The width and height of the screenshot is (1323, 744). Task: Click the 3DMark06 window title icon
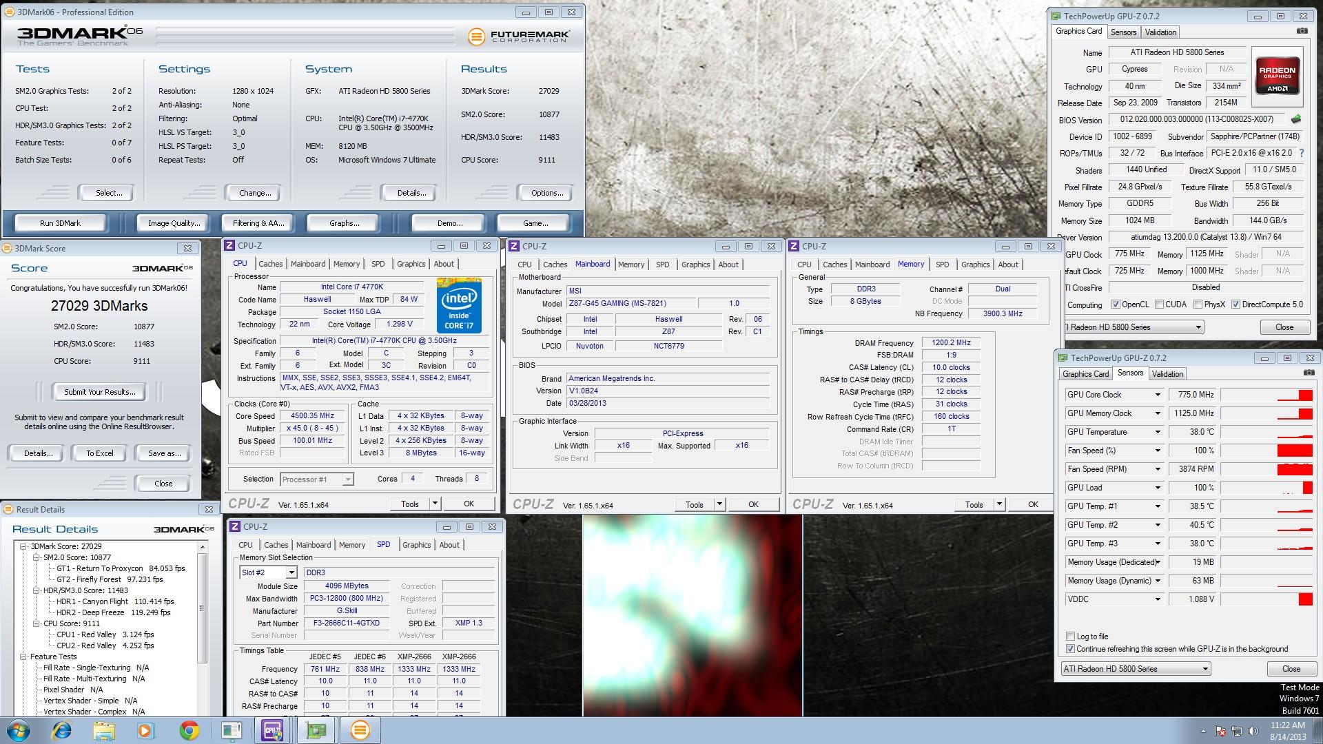click(10, 12)
